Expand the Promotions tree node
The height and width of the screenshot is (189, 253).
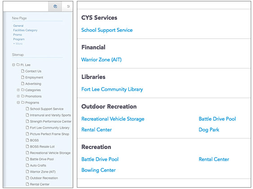point(18,96)
